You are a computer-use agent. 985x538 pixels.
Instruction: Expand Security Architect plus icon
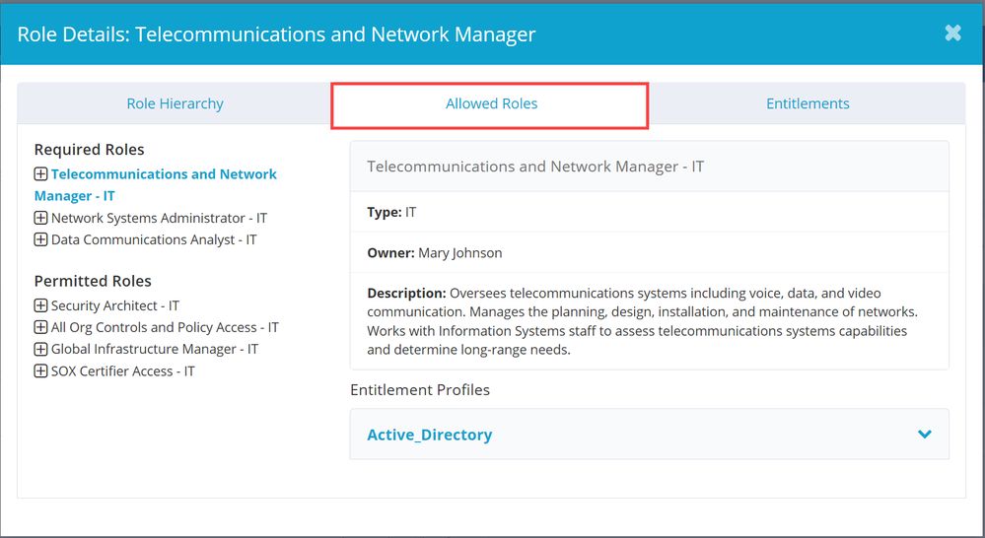tap(40, 305)
